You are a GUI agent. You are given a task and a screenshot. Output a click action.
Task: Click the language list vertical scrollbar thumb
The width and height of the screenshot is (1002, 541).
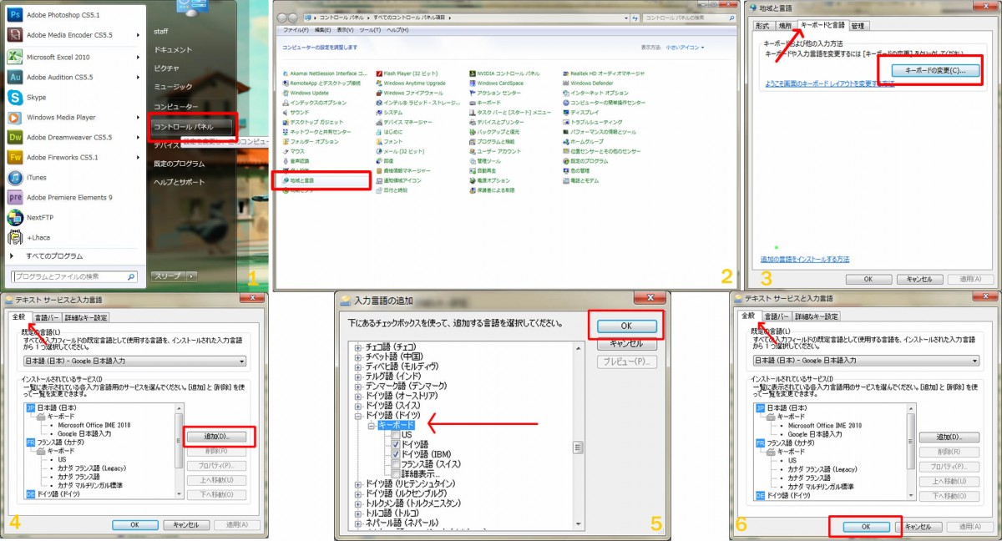(576, 447)
